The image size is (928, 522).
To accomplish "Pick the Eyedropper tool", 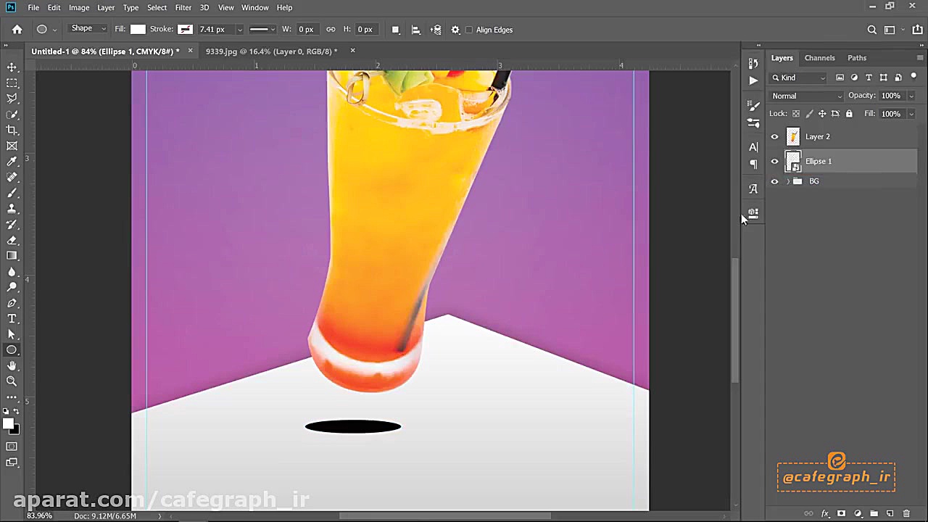I will (12, 162).
